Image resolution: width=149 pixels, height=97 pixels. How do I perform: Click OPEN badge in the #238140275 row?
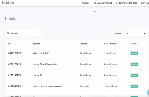134,75
